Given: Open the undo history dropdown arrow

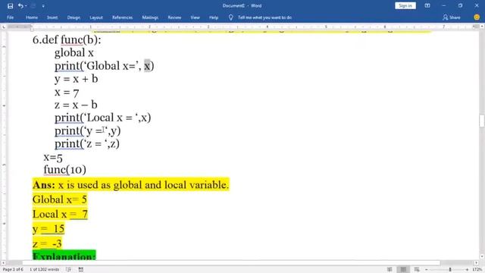Looking at the screenshot, I should 26,6.
